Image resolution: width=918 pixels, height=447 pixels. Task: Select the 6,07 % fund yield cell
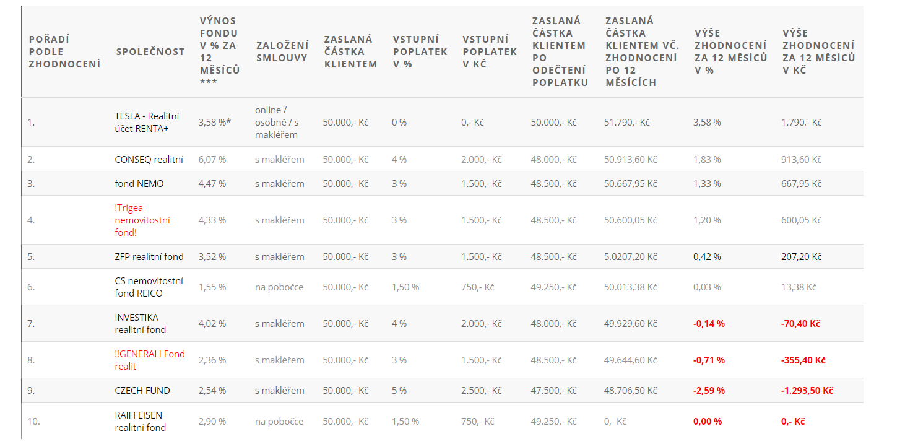coord(212,159)
